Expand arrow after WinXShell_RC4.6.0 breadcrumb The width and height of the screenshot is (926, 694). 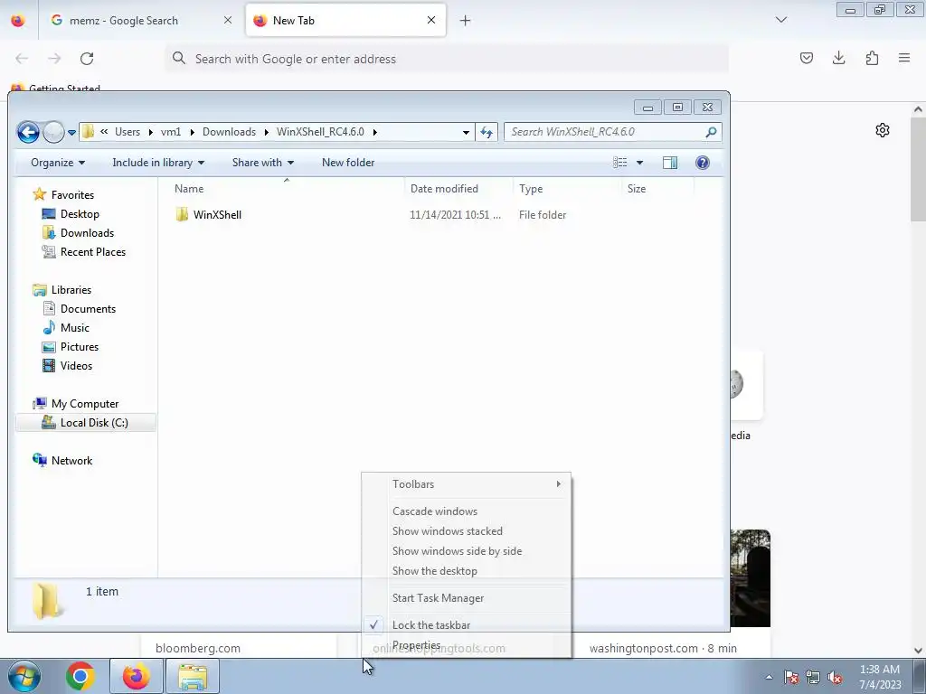374,132
